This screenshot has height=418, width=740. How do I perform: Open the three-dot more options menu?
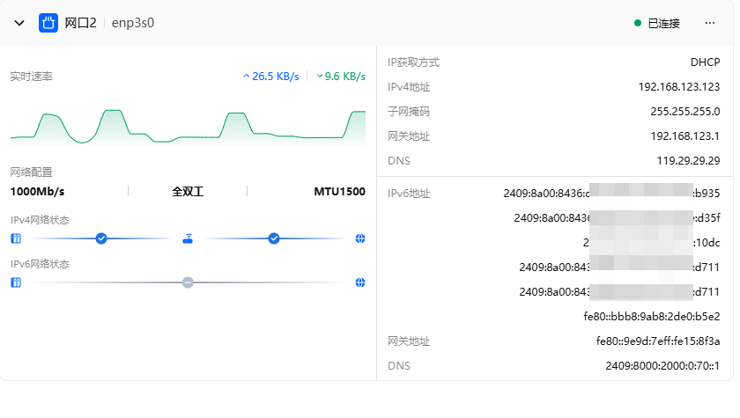tap(710, 23)
